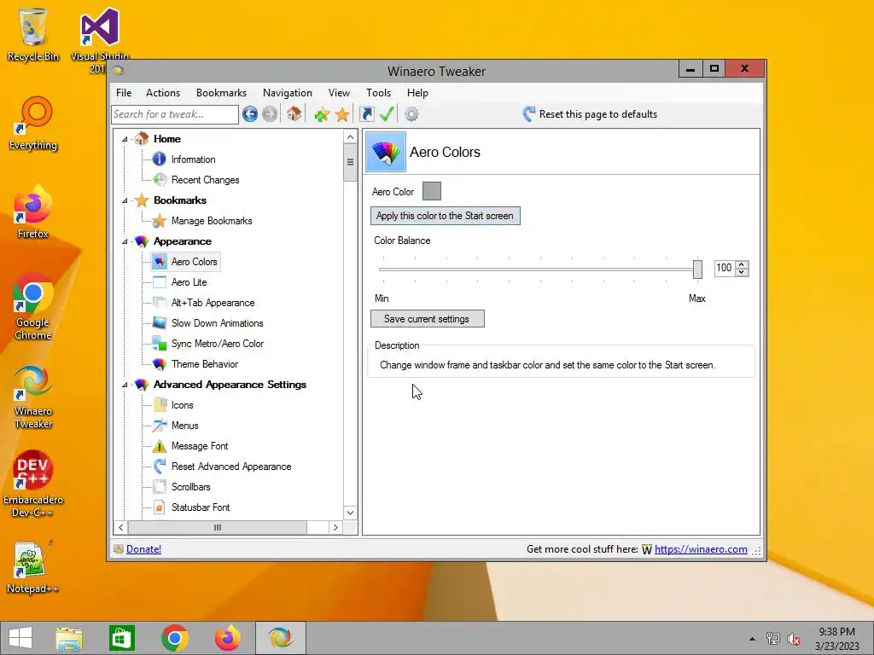Open File Explorer from the taskbar
This screenshot has height=655, width=874.
tap(69, 638)
